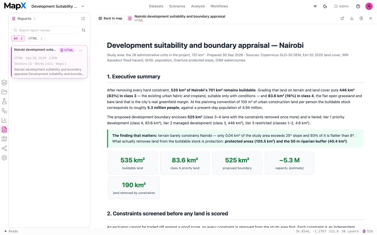Click the 51% progress indicator in status bar
The height and width of the screenshot is (235, 377).
tap(368, 231)
